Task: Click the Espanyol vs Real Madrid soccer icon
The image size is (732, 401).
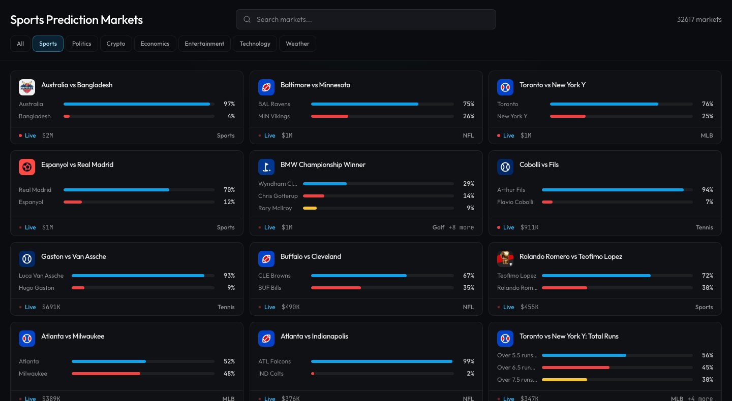Action: coord(27,167)
